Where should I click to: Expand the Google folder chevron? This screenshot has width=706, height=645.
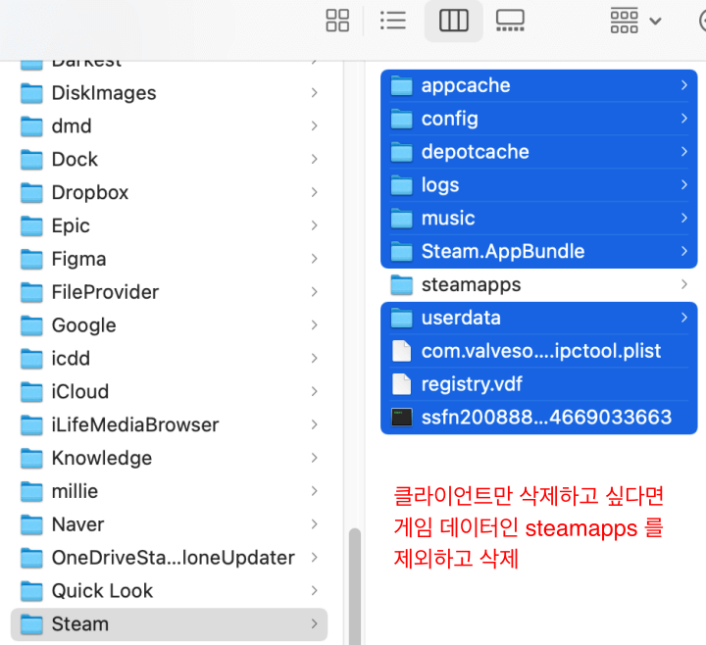[315, 325]
